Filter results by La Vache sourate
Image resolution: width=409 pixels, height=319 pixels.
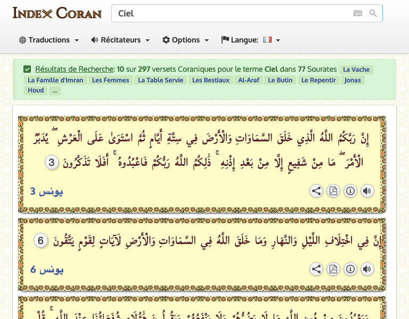point(356,70)
